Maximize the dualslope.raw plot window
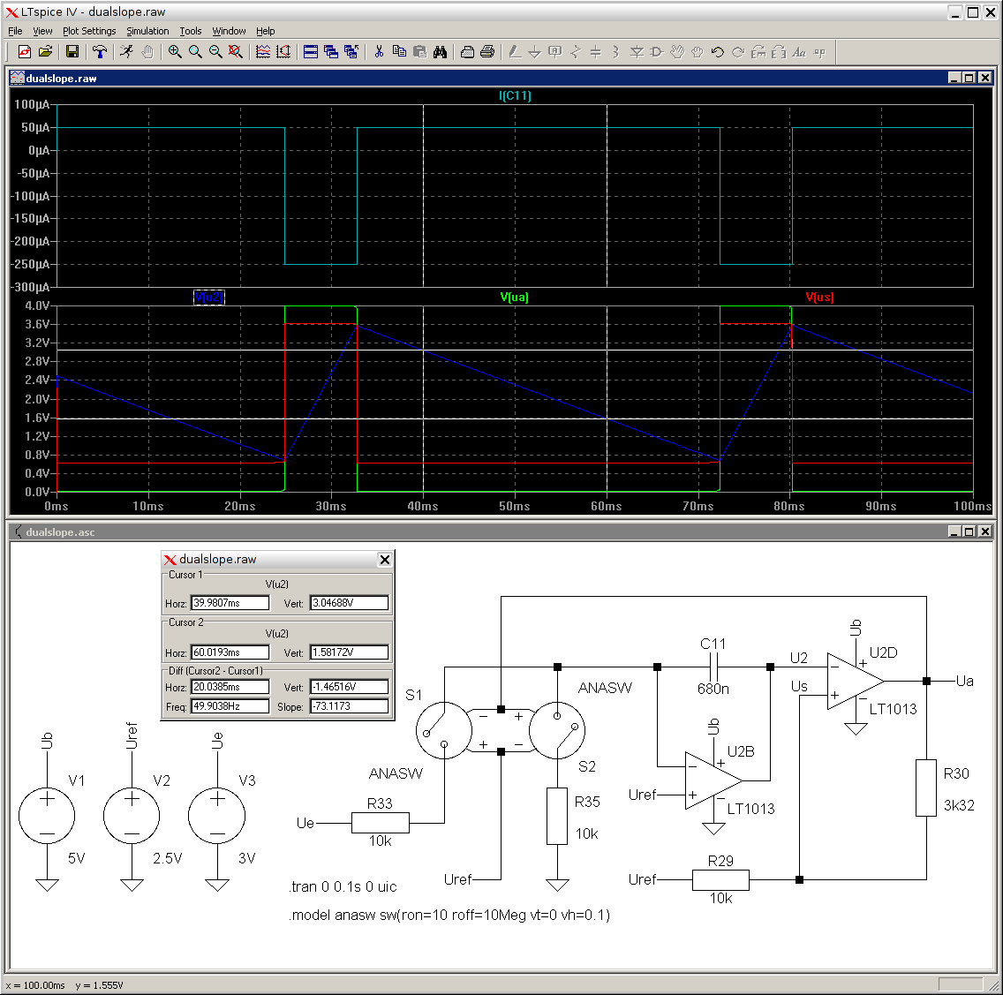The image size is (1003, 995). pyautogui.click(x=969, y=78)
